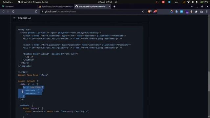Open the Activities overview

8,2
